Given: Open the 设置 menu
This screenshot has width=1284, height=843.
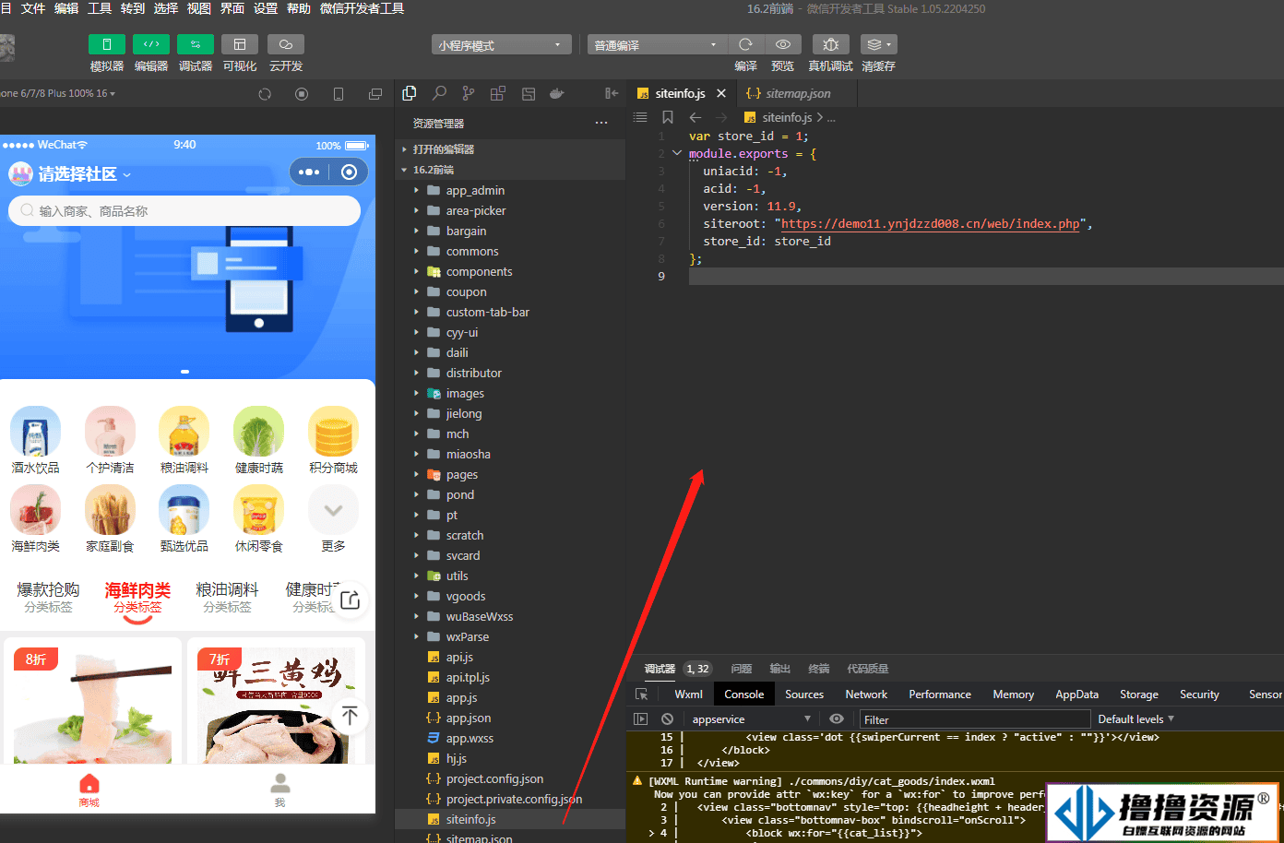Looking at the screenshot, I should point(266,8).
